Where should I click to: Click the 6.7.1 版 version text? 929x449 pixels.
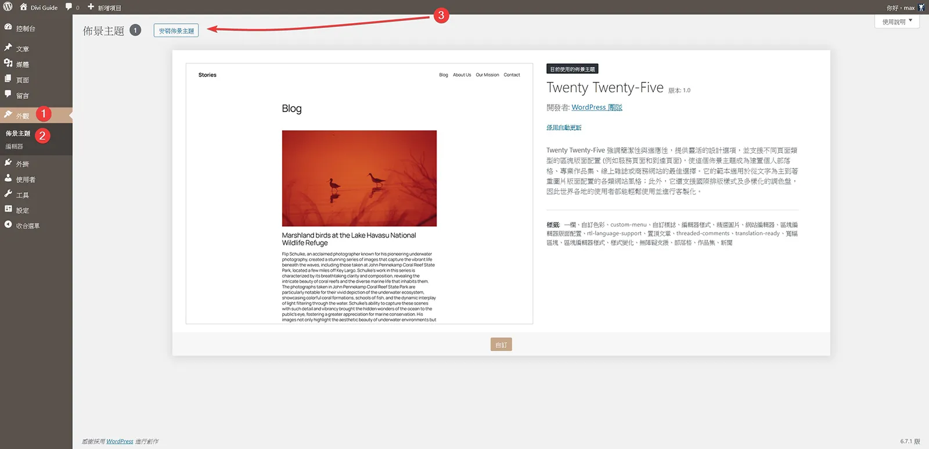click(x=910, y=441)
